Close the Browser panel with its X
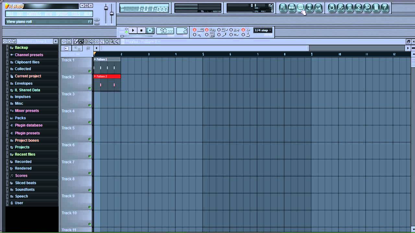The image size is (415, 233). pos(55,41)
